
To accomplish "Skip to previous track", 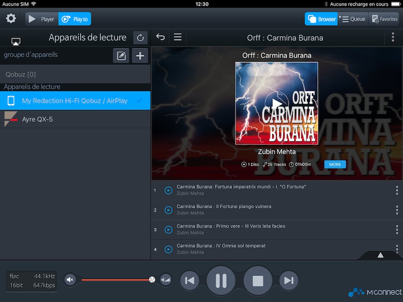I will (x=190, y=280).
